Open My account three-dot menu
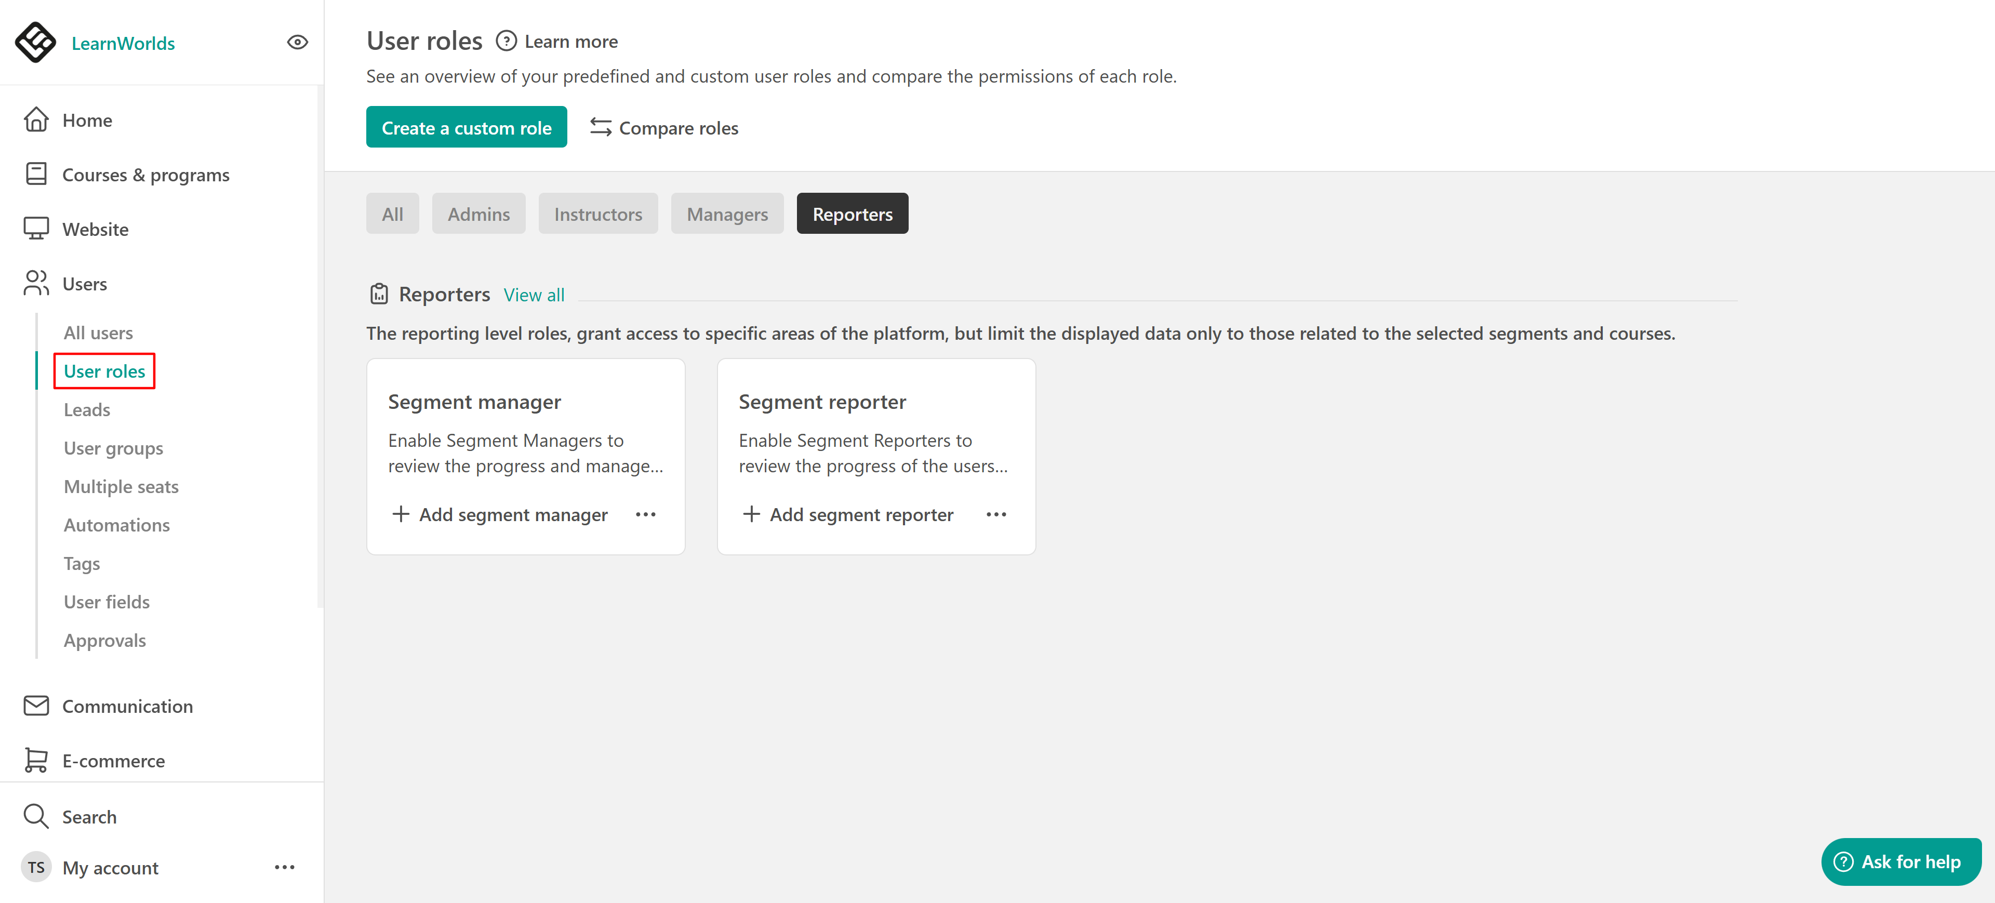 coord(284,867)
